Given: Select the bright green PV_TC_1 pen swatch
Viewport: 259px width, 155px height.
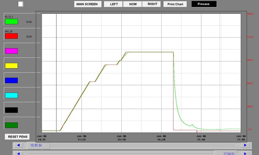Looking at the screenshot, I should pos(11,22).
